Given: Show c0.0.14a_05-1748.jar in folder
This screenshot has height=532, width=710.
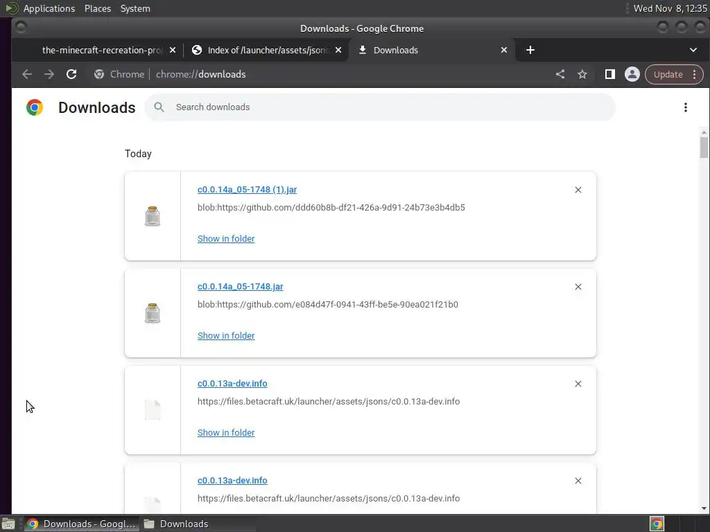Looking at the screenshot, I should 226,336.
